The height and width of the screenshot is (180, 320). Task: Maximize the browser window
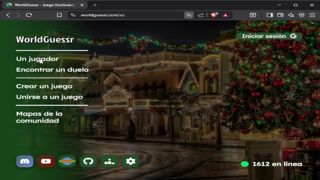(x=295, y=5)
